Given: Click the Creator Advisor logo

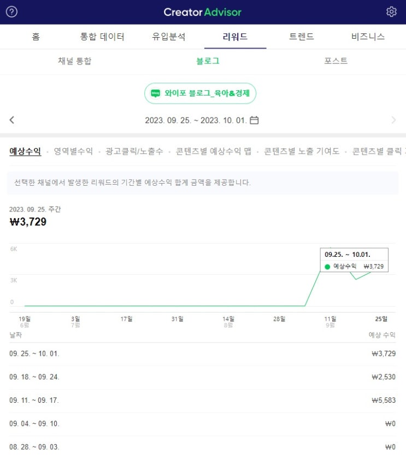Looking at the screenshot, I should [202, 12].
